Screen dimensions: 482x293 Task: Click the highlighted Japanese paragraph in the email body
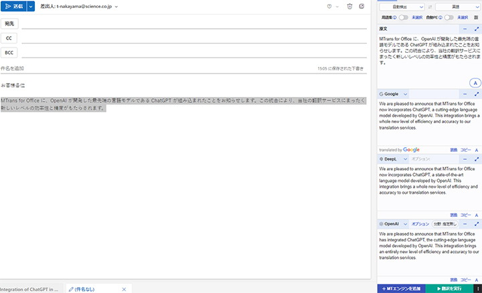183,104
